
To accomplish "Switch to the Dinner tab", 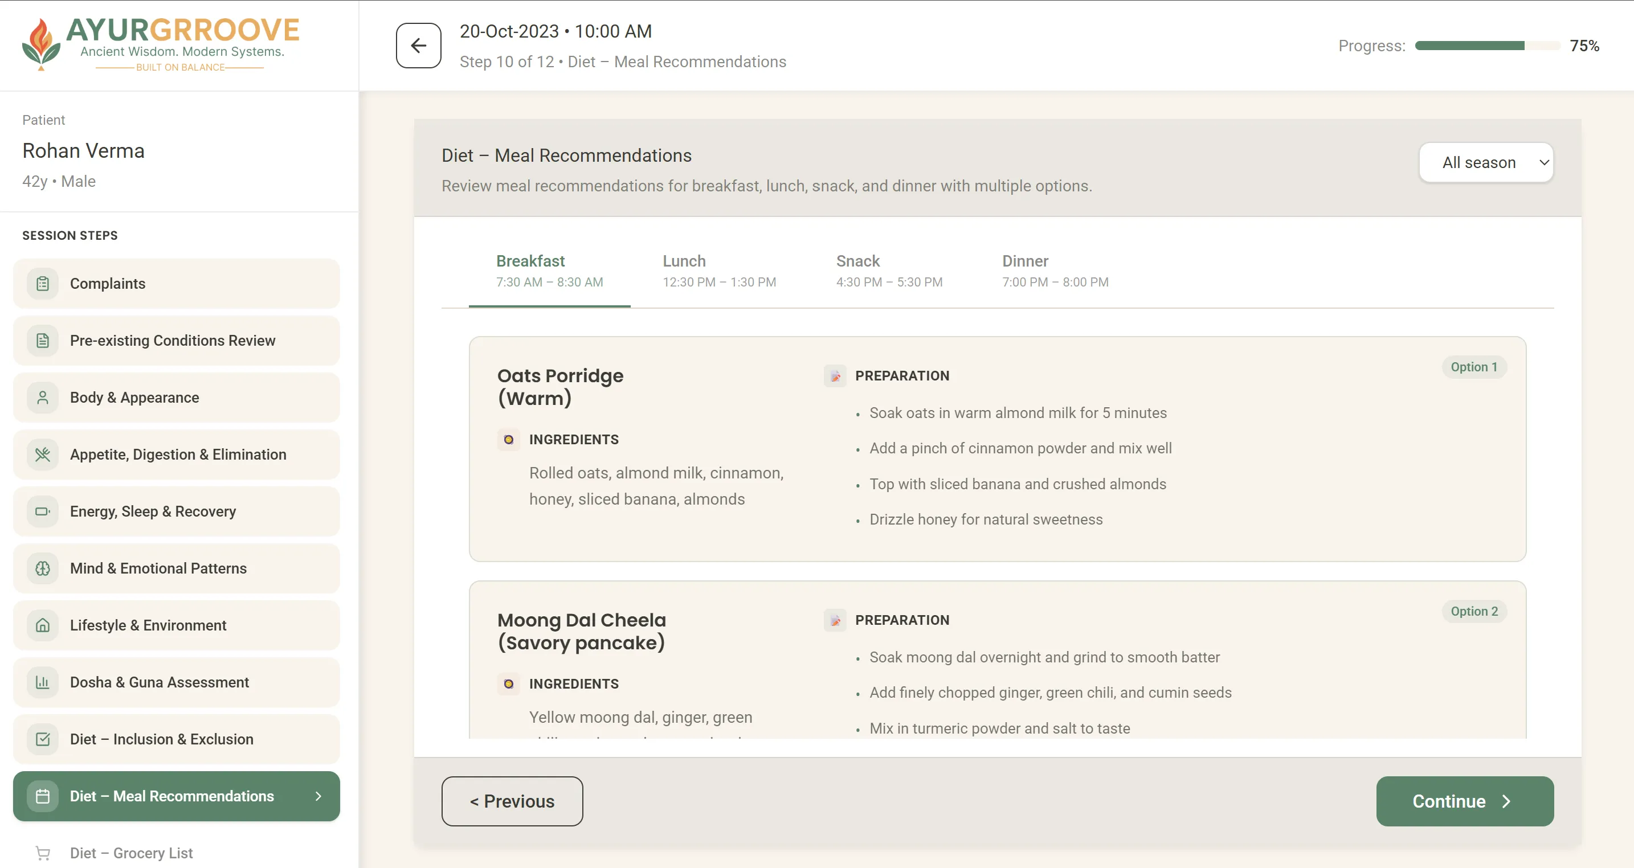I will (1055, 271).
